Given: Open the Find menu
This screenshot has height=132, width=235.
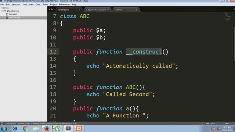Looking at the screenshot, I should 25,4.
